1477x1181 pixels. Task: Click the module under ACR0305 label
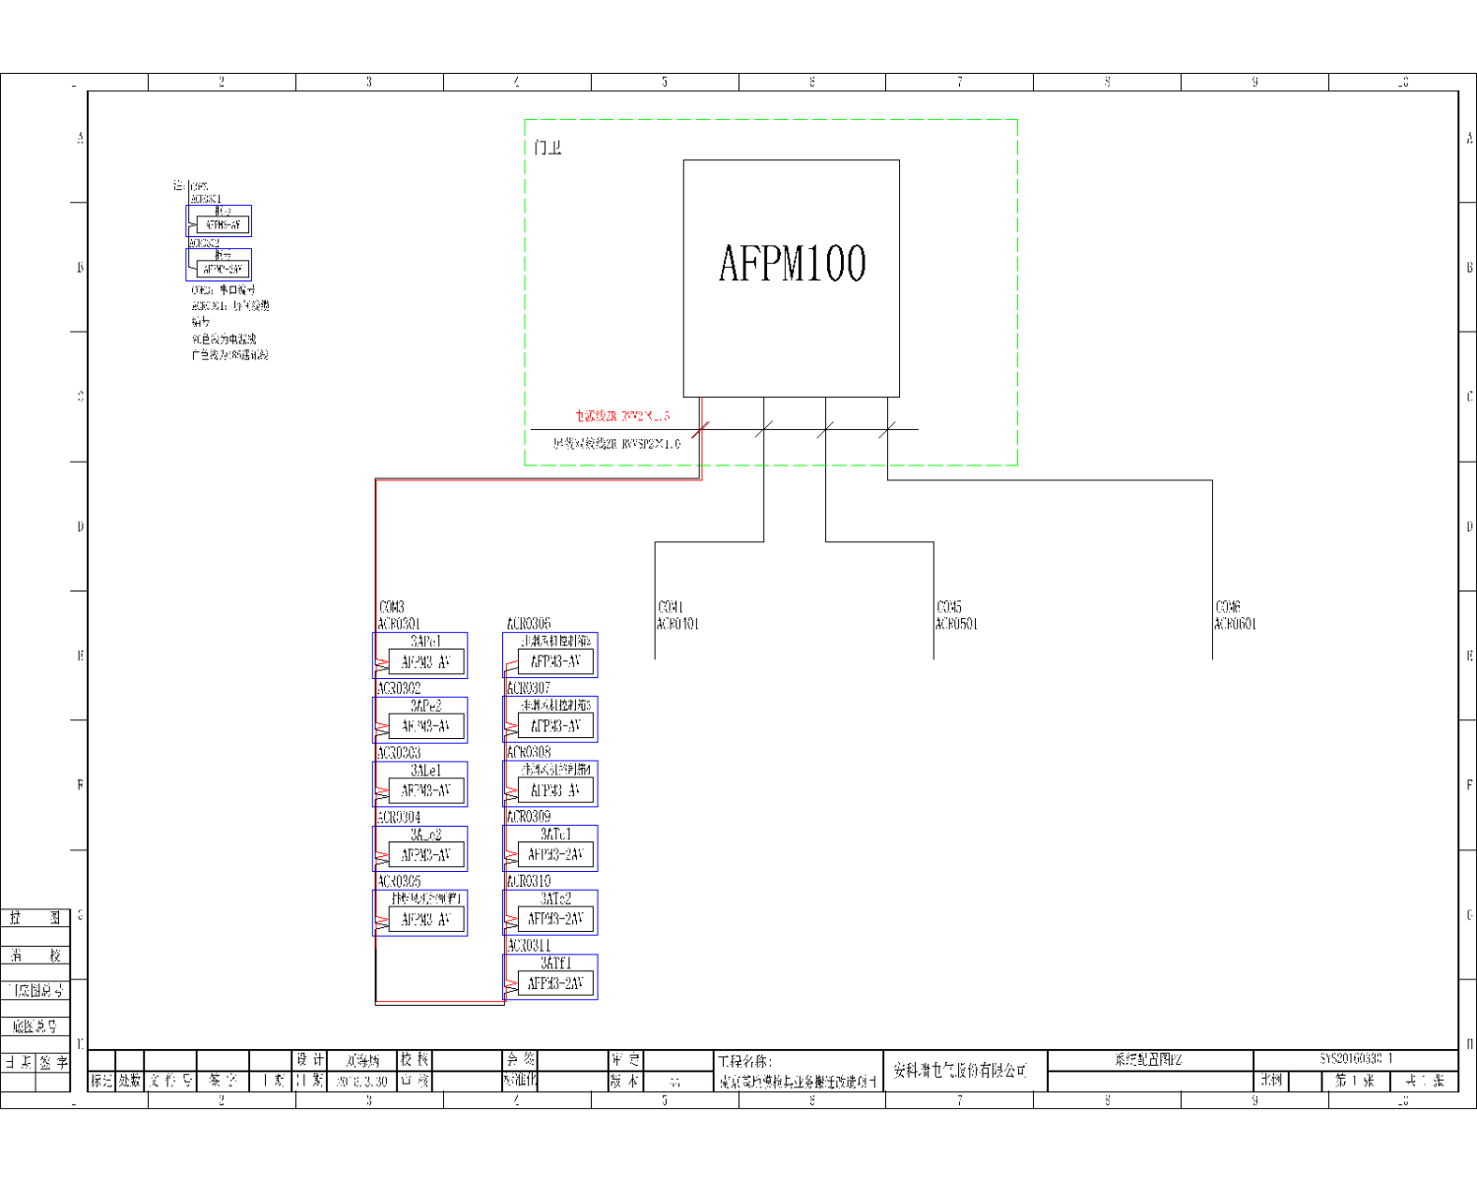[420, 913]
